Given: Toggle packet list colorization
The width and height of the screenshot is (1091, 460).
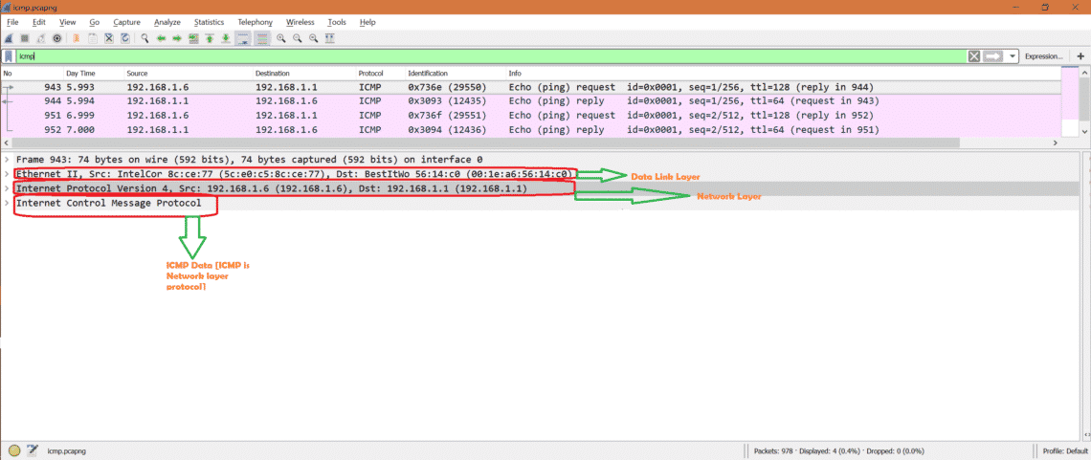Looking at the screenshot, I should tap(262, 38).
